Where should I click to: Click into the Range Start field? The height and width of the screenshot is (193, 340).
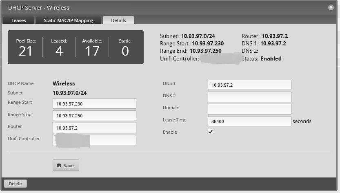point(94,104)
